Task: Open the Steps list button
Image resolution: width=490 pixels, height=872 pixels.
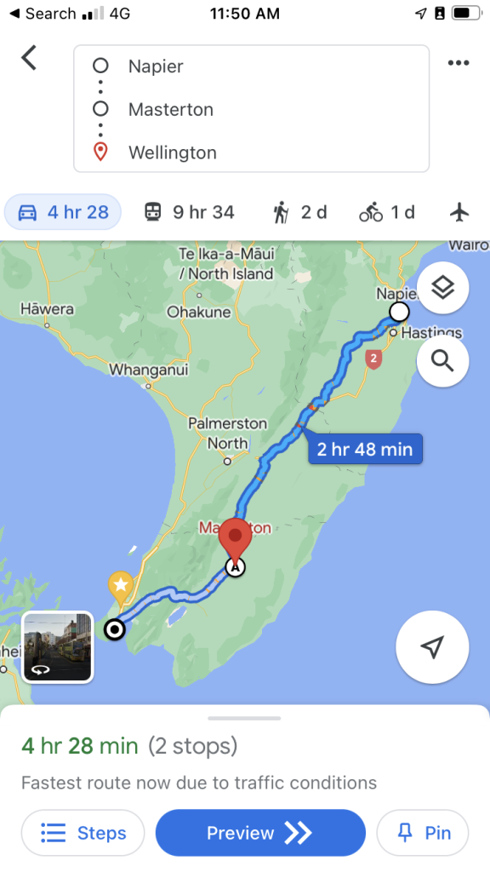Action: 83,833
